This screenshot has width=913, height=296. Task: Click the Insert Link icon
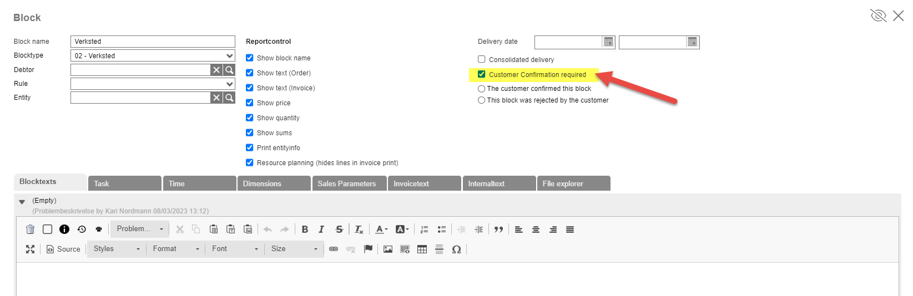point(334,249)
